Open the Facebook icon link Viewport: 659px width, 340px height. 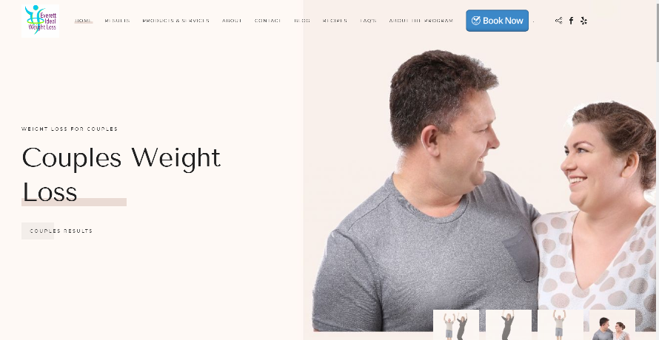571,21
